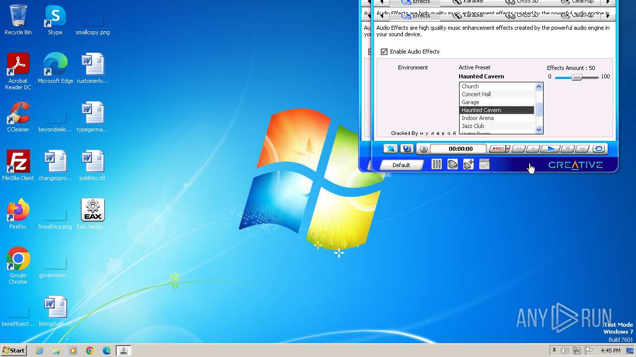Open Acrobat Reader DC shortcut
This screenshot has height=357, width=636.
18,71
